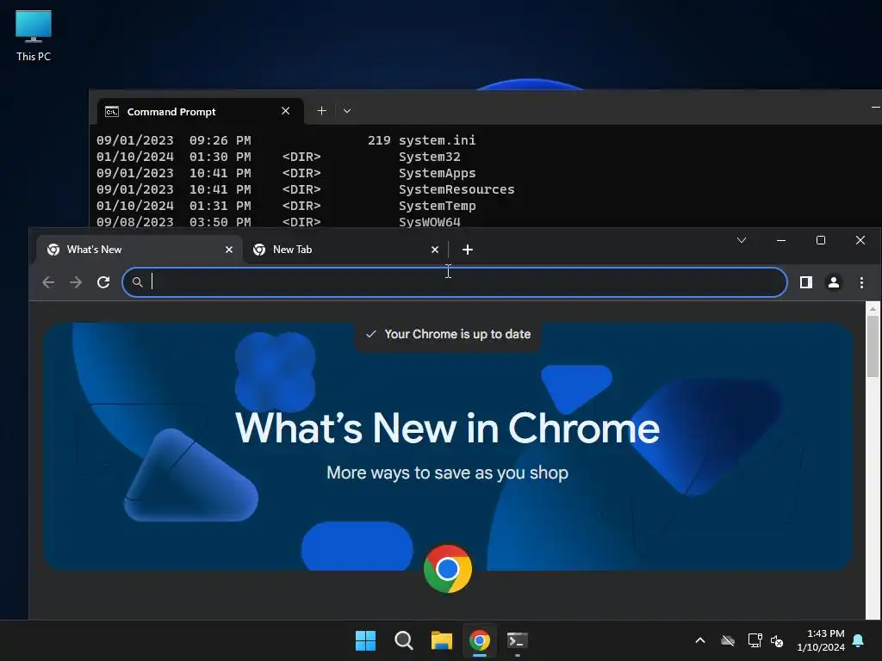Expand Chrome's tab search chevron
Viewport: 882px width, 661px height.
click(742, 241)
